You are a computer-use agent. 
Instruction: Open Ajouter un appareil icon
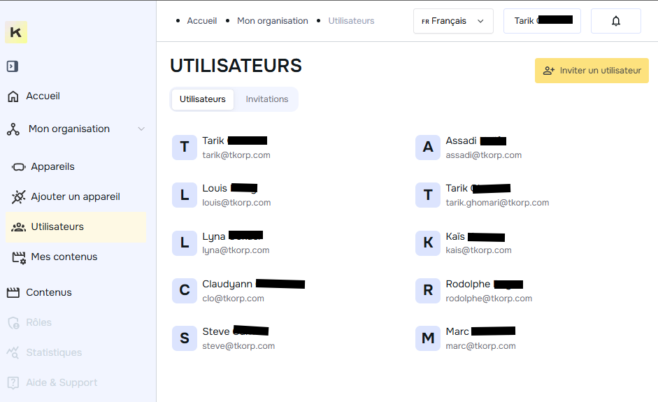point(19,197)
